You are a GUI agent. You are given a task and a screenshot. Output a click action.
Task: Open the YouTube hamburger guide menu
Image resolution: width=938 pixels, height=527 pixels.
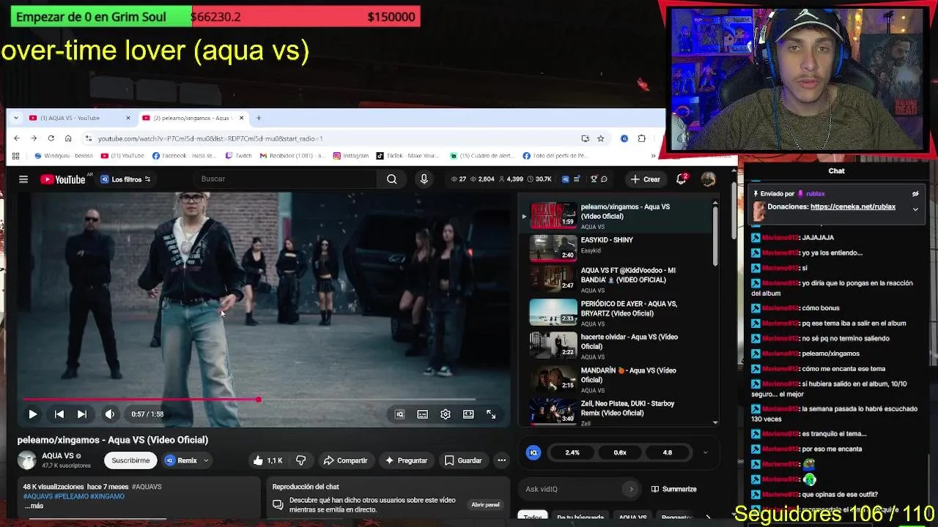point(23,179)
